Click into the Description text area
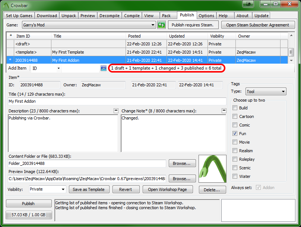This screenshot has height=227, width=301. pyautogui.click(x=63, y=134)
